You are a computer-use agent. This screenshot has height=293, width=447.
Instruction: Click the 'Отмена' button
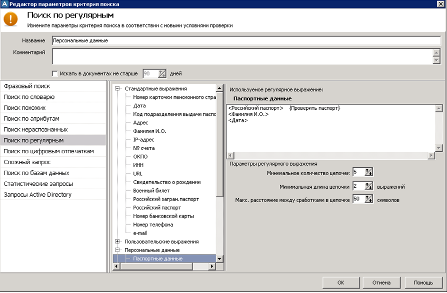[x=381, y=283]
